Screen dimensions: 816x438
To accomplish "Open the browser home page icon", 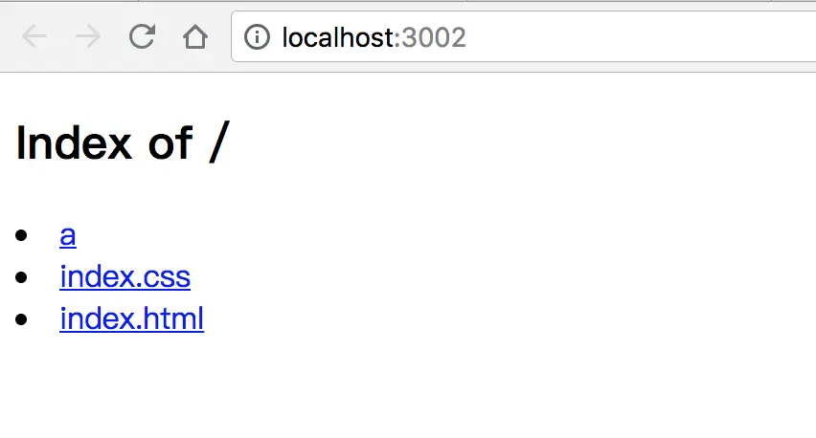I will pos(195,37).
